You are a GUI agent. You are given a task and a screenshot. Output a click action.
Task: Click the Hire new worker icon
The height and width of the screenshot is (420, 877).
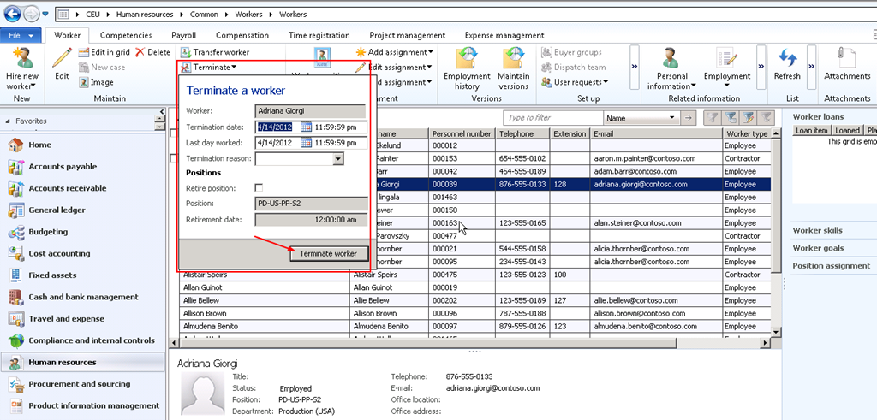click(x=23, y=59)
